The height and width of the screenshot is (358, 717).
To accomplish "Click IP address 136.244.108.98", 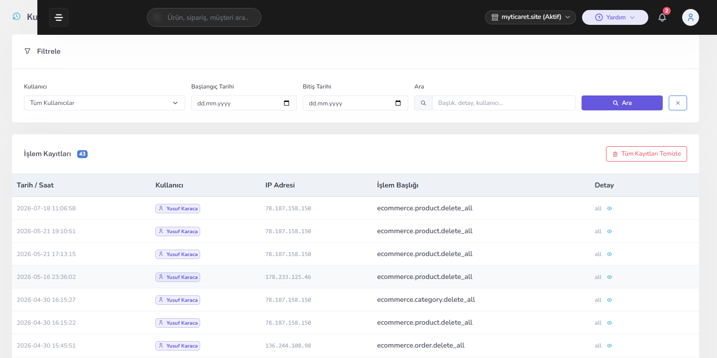I will (x=288, y=346).
